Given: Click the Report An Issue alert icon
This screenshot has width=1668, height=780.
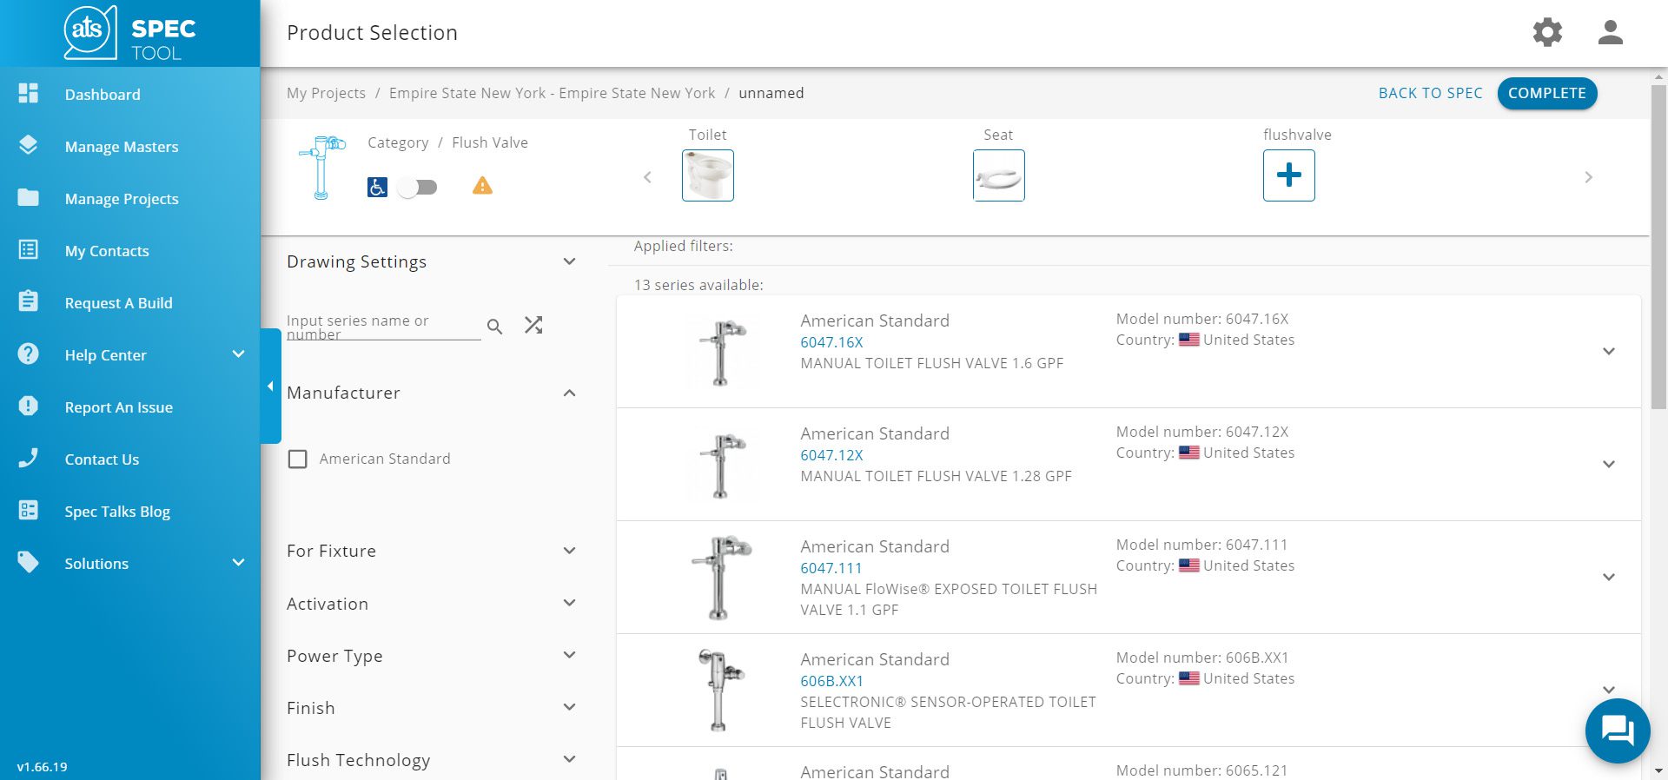Looking at the screenshot, I should [29, 406].
